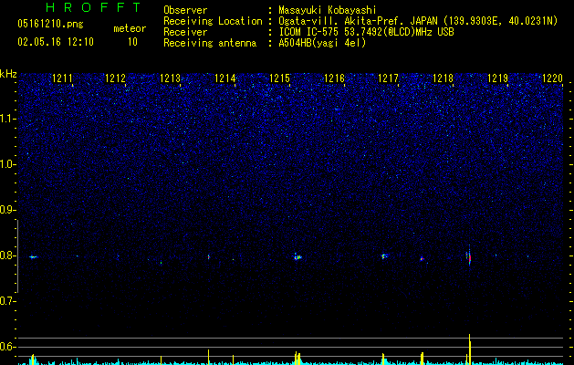This screenshot has height=365, width=574.
Task: Click the meteor echo at 1217
Action: click(384, 255)
